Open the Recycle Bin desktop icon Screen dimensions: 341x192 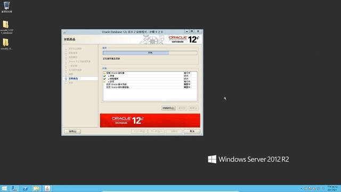pyautogui.click(x=6, y=7)
